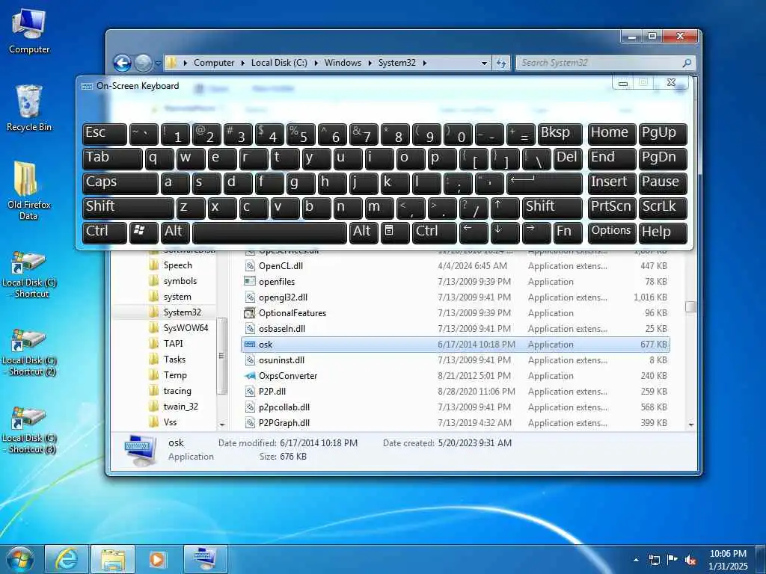This screenshot has height=574, width=766.
Task: Click the muted volume tray icon
Action: tap(690, 559)
